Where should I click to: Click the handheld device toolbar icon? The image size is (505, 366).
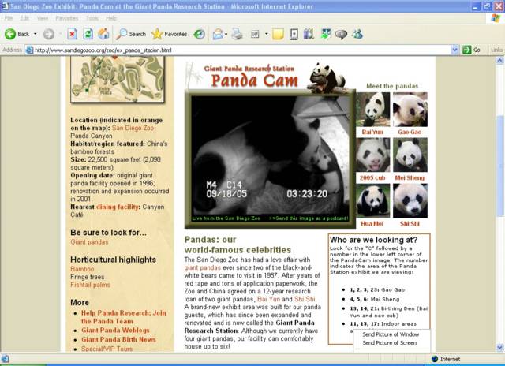click(294, 34)
